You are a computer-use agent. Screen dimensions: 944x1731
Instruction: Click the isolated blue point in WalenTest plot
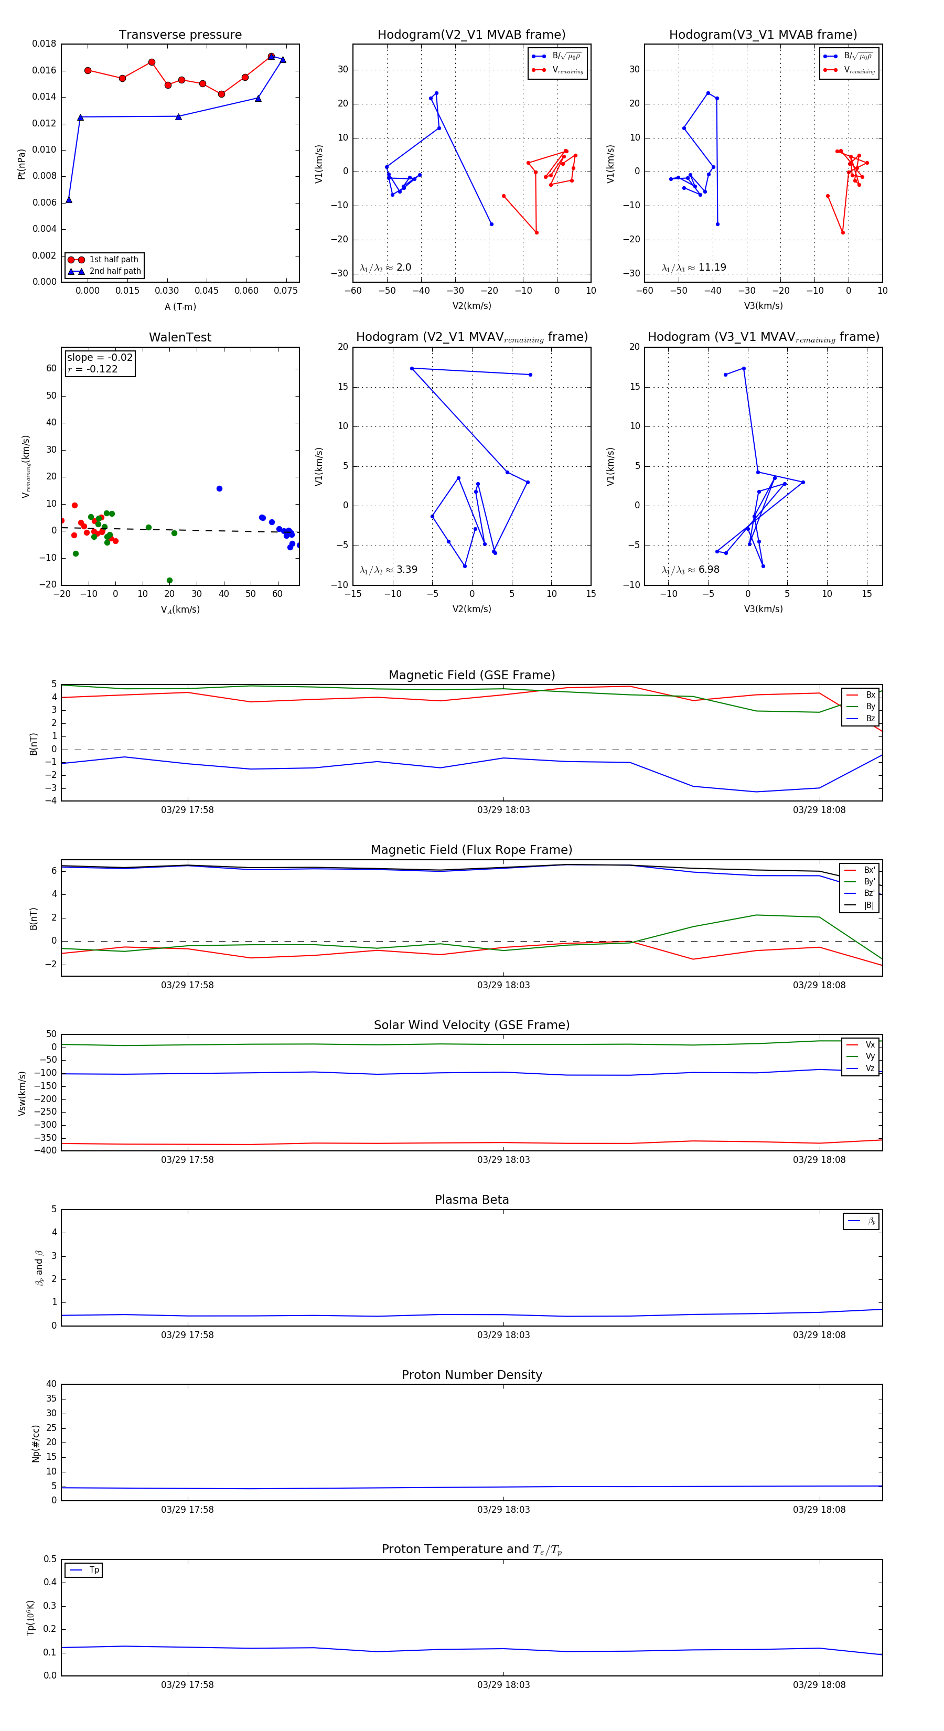pyautogui.click(x=219, y=488)
